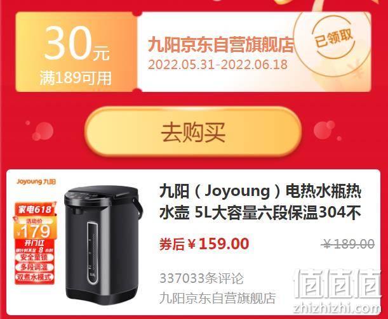Click 九阳京东自营旗舰店 title on the coupon
This screenshot has height=319, width=388.
pos(221,45)
